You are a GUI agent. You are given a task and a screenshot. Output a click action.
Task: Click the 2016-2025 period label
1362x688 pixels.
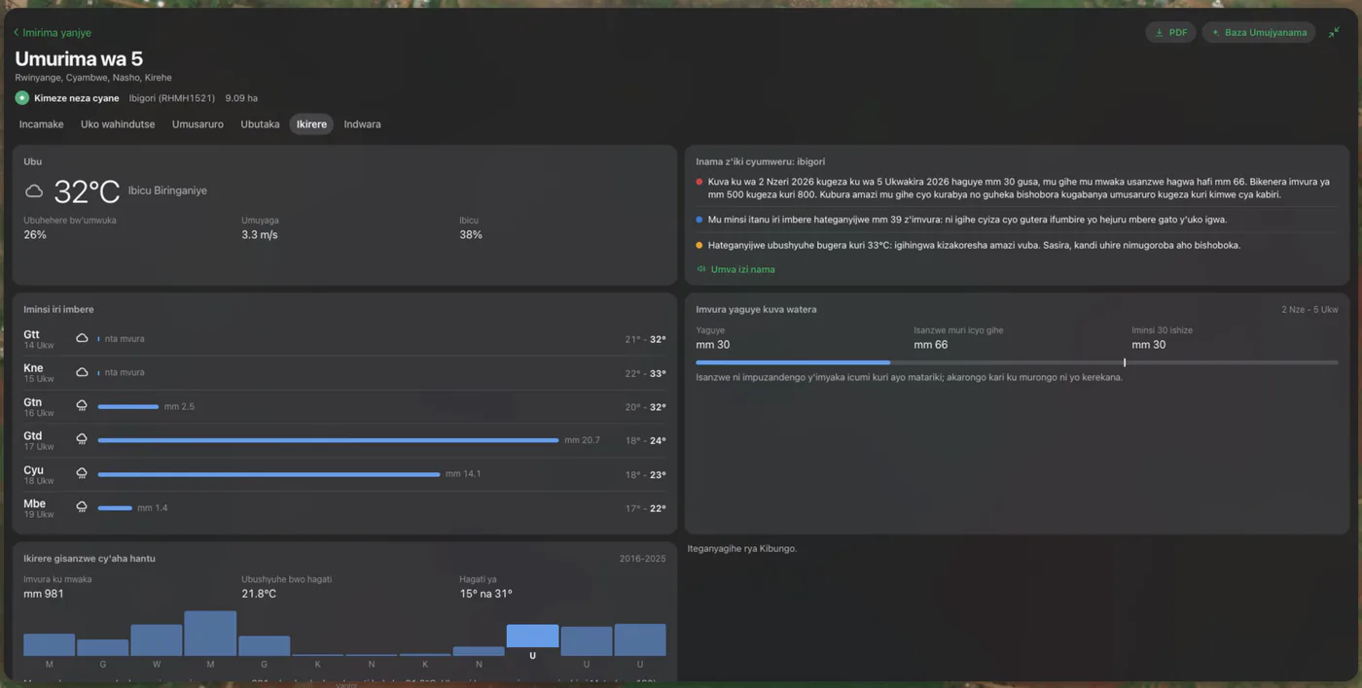pyautogui.click(x=643, y=559)
